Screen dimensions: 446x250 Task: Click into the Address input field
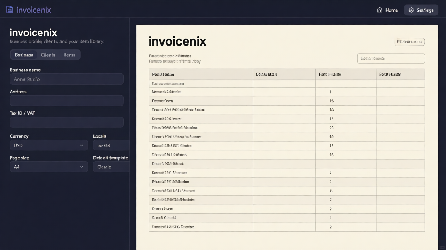(67, 101)
